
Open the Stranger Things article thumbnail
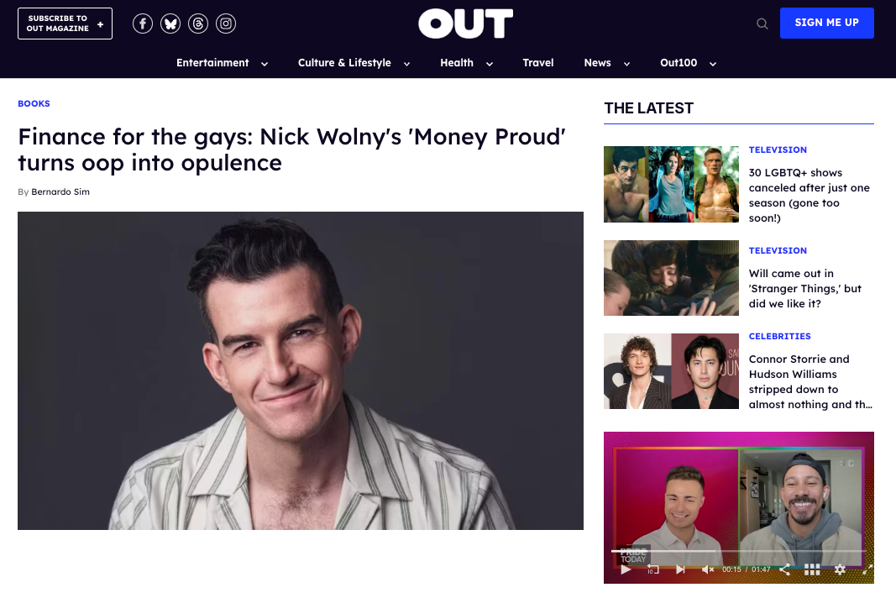pyautogui.click(x=671, y=278)
